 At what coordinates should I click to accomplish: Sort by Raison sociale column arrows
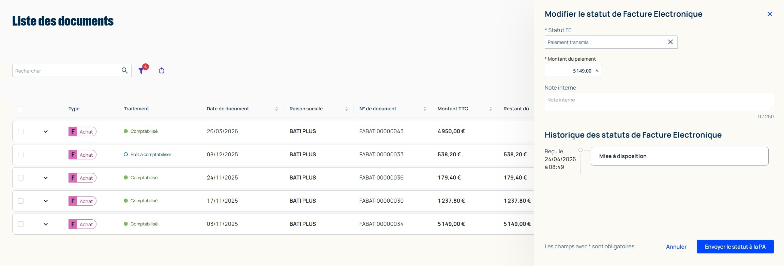tap(346, 109)
